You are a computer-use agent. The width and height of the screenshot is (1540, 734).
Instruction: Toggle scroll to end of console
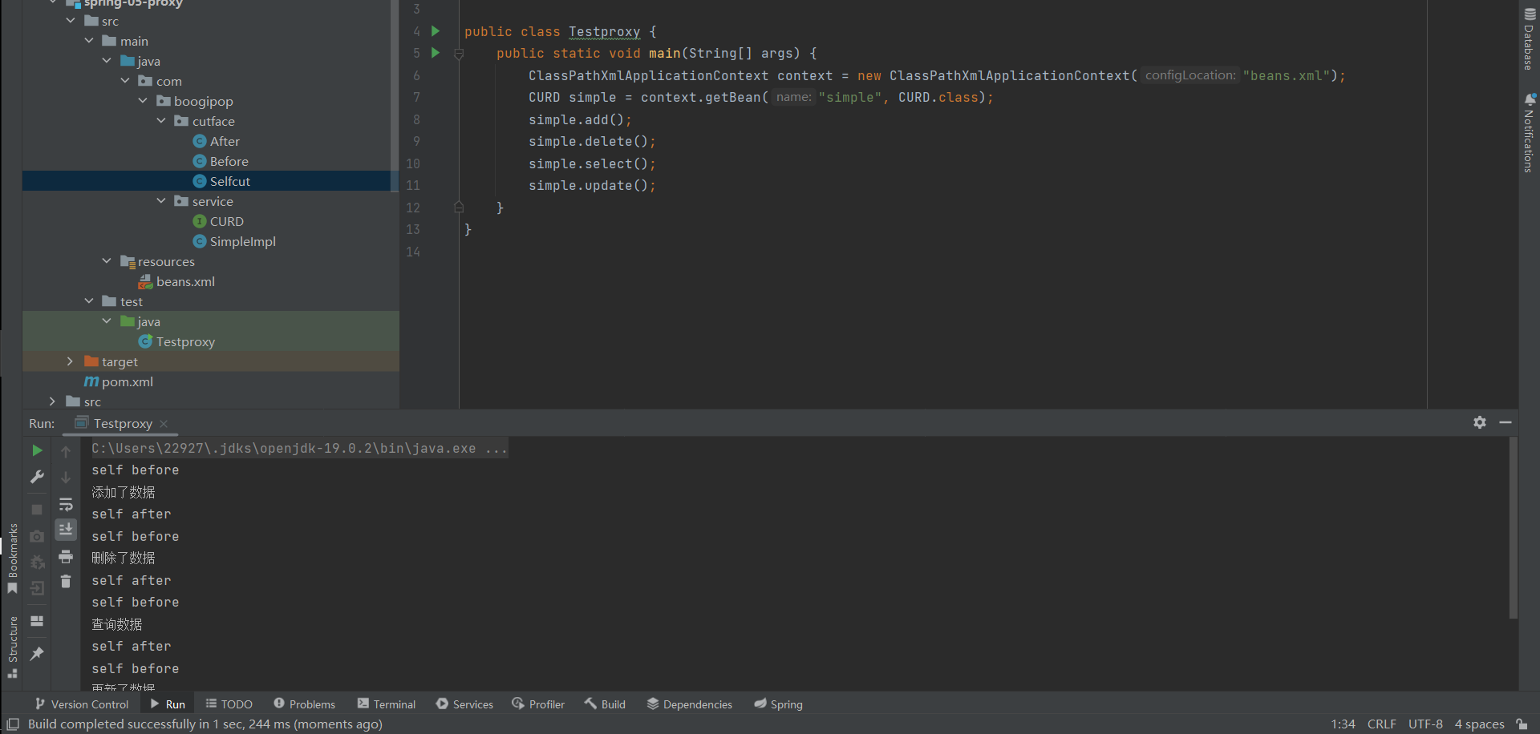pyautogui.click(x=66, y=530)
